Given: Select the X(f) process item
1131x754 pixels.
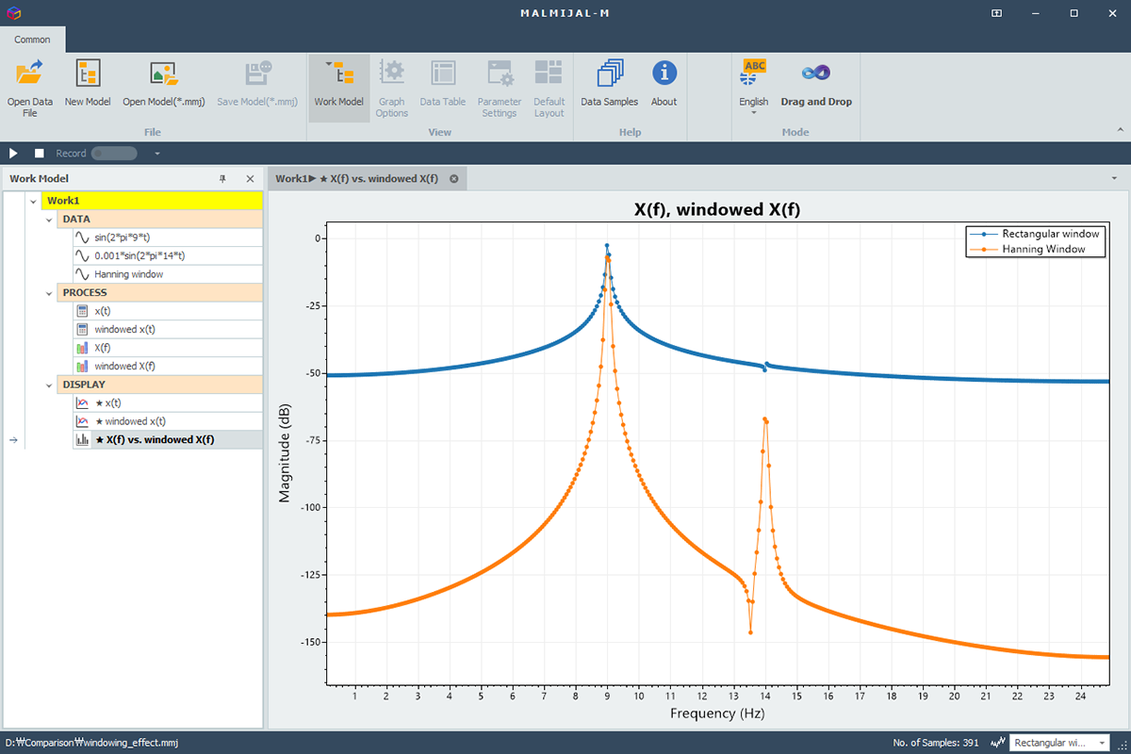Looking at the screenshot, I should click(168, 348).
